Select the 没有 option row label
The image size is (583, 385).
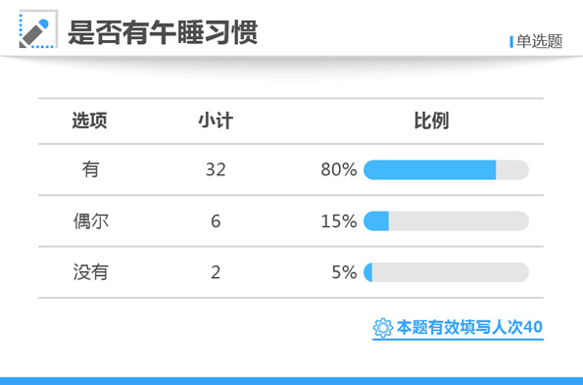91,272
